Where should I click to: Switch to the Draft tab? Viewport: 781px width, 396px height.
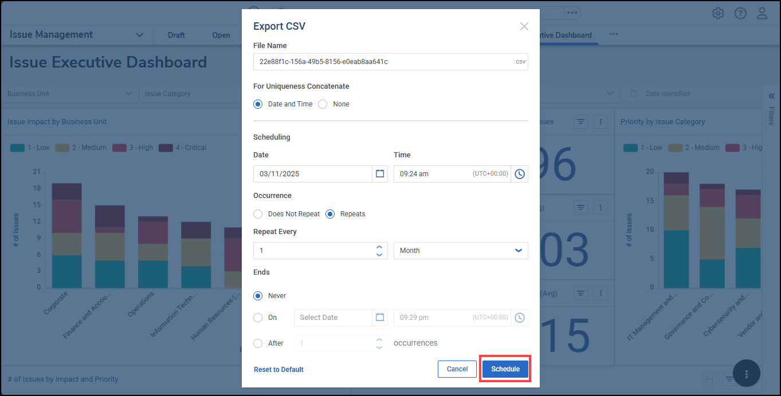(x=176, y=35)
